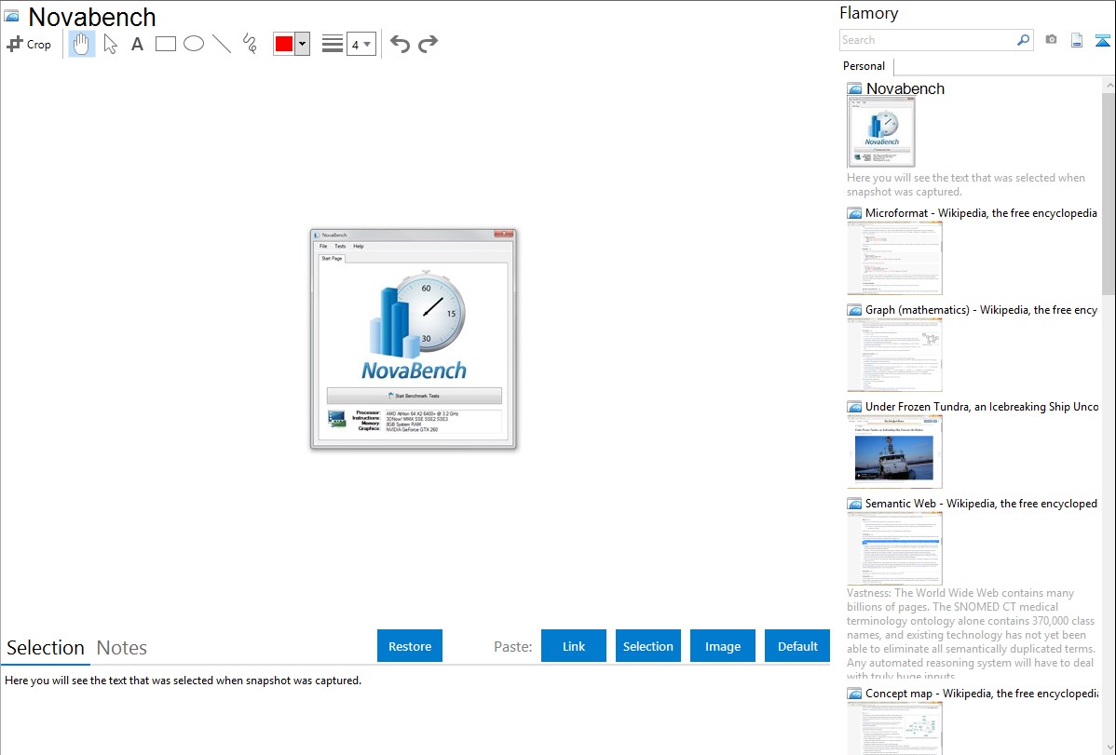The image size is (1116, 755).
Task: Click the Concept map - Wikipedia title
Action: (982, 693)
